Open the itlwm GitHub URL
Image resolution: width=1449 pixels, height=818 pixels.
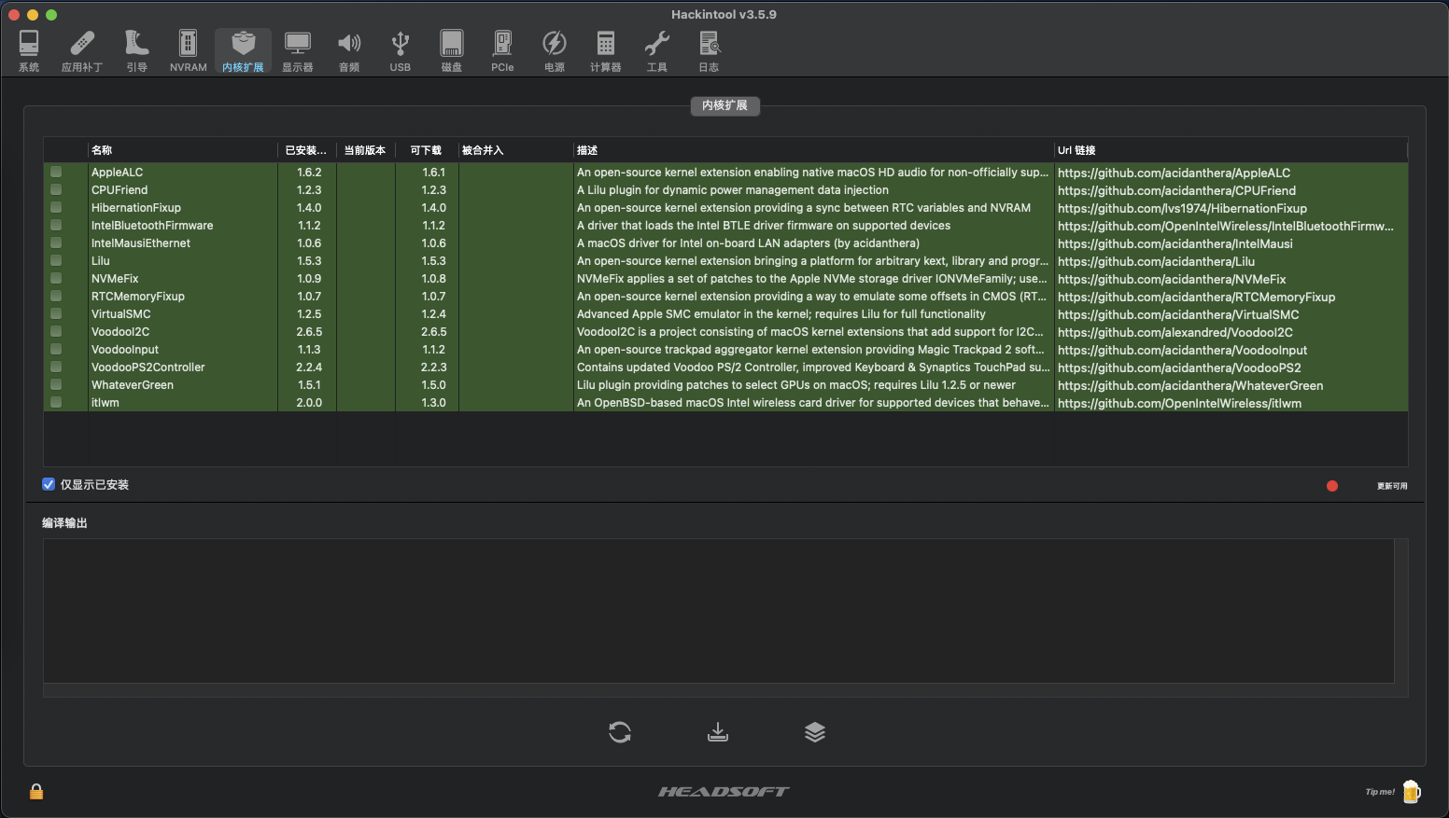point(1179,403)
